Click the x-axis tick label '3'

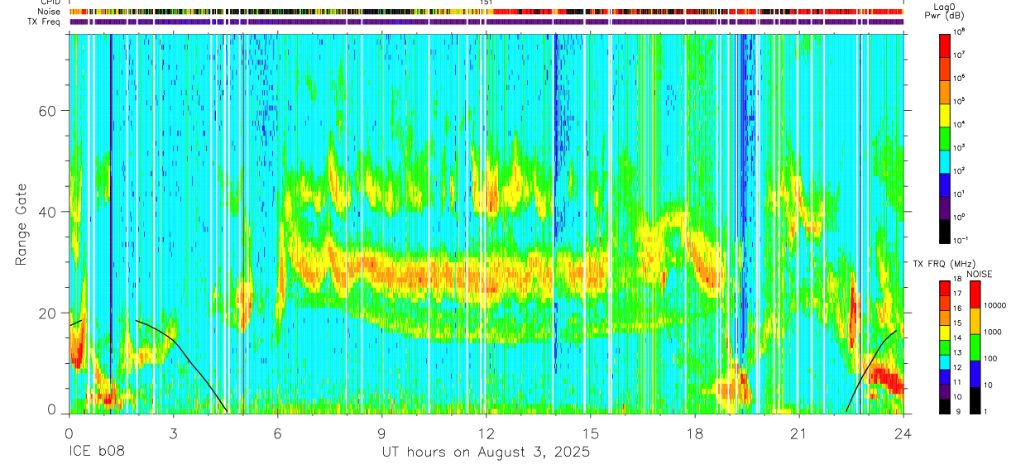[x=173, y=433]
